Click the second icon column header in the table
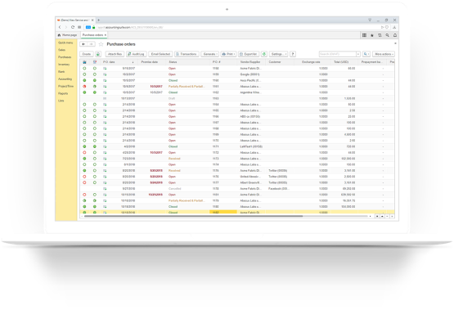 [x=95, y=62]
